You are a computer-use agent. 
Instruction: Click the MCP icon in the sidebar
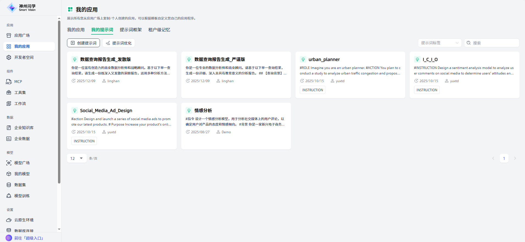(9, 82)
